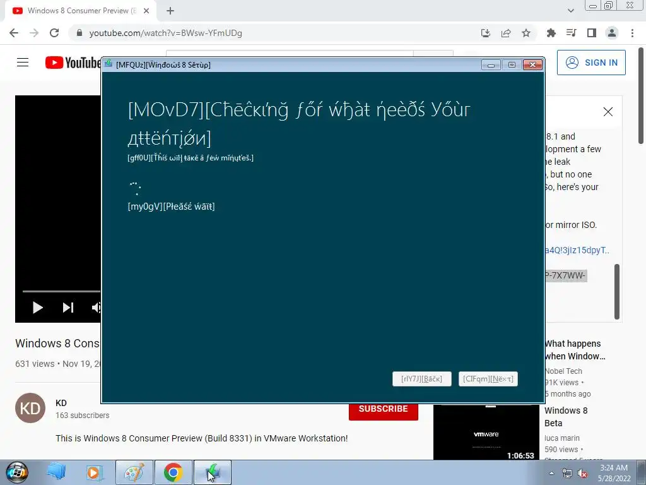
Task: Close the Windows 8 Setup window
Action: point(532,65)
